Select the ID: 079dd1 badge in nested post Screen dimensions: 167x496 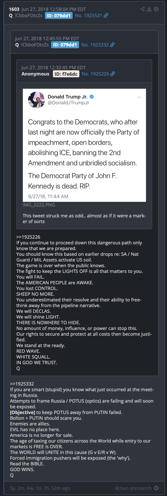click(x=65, y=45)
